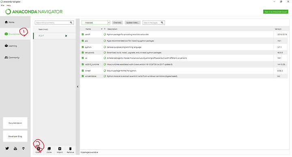Import an environment

click(x=60, y=150)
